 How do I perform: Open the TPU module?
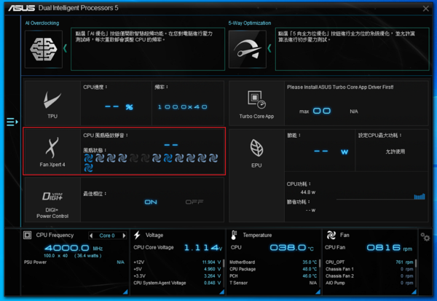coord(52,101)
